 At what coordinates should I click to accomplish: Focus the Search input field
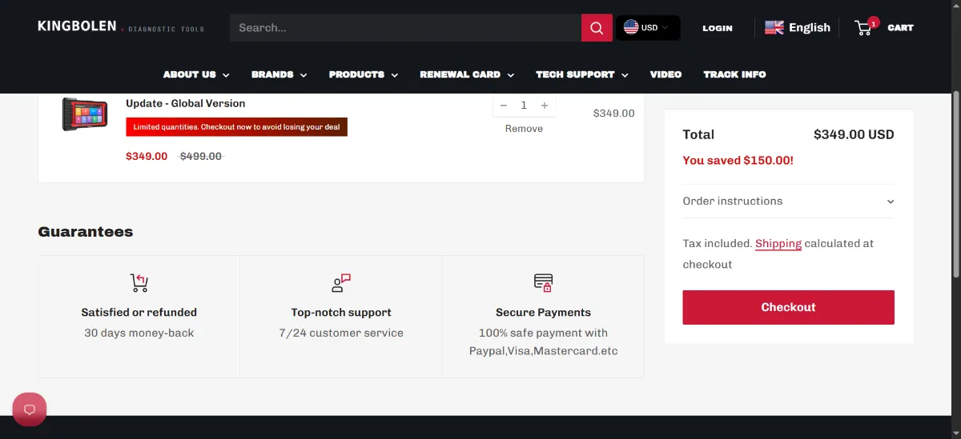coord(406,28)
